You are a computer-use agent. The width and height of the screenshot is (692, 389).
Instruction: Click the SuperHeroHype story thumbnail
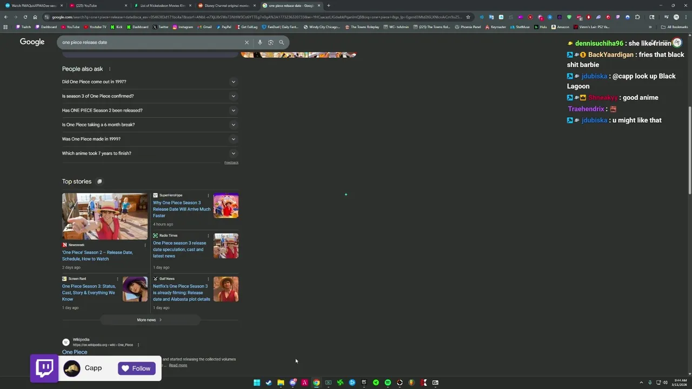pos(226,205)
